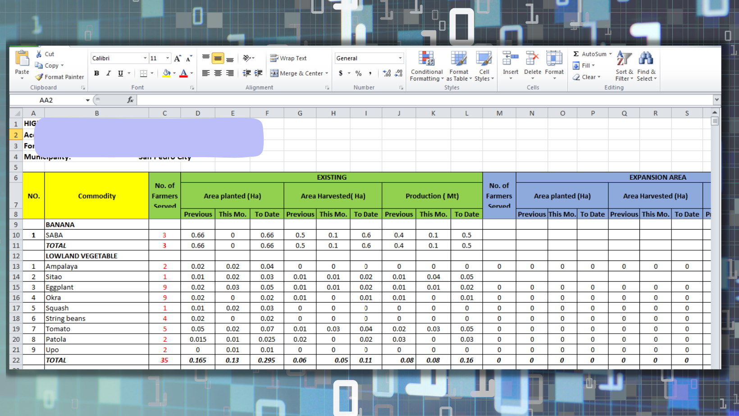Viewport: 739px width, 416px height.
Task: Click the Paste clipboard icon
Action: pyautogui.click(x=22, y=59)
